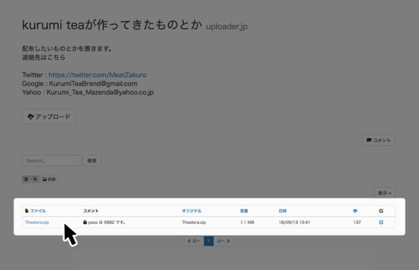Sort by ファイル column header
The image size is (419, 270).
[37, 211]
